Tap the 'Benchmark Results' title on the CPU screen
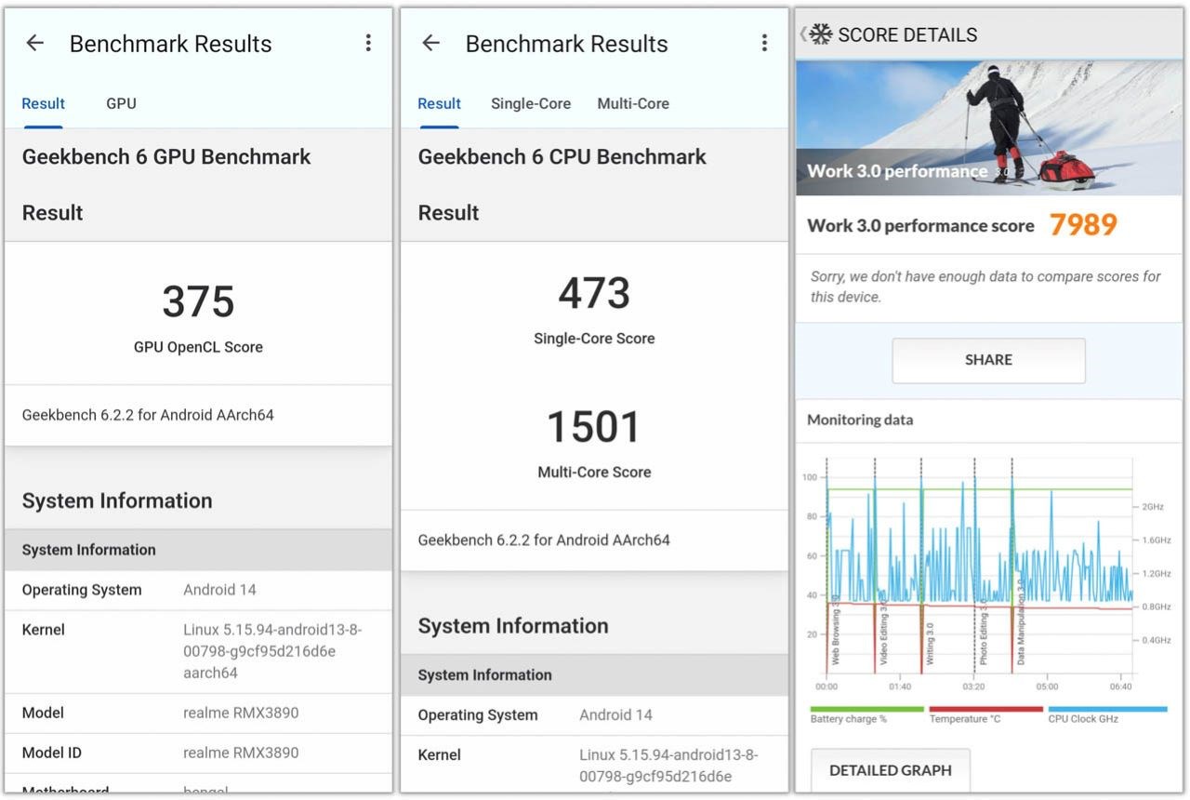This screenshot has width=1190, height=800. click(x=567, y=43)
